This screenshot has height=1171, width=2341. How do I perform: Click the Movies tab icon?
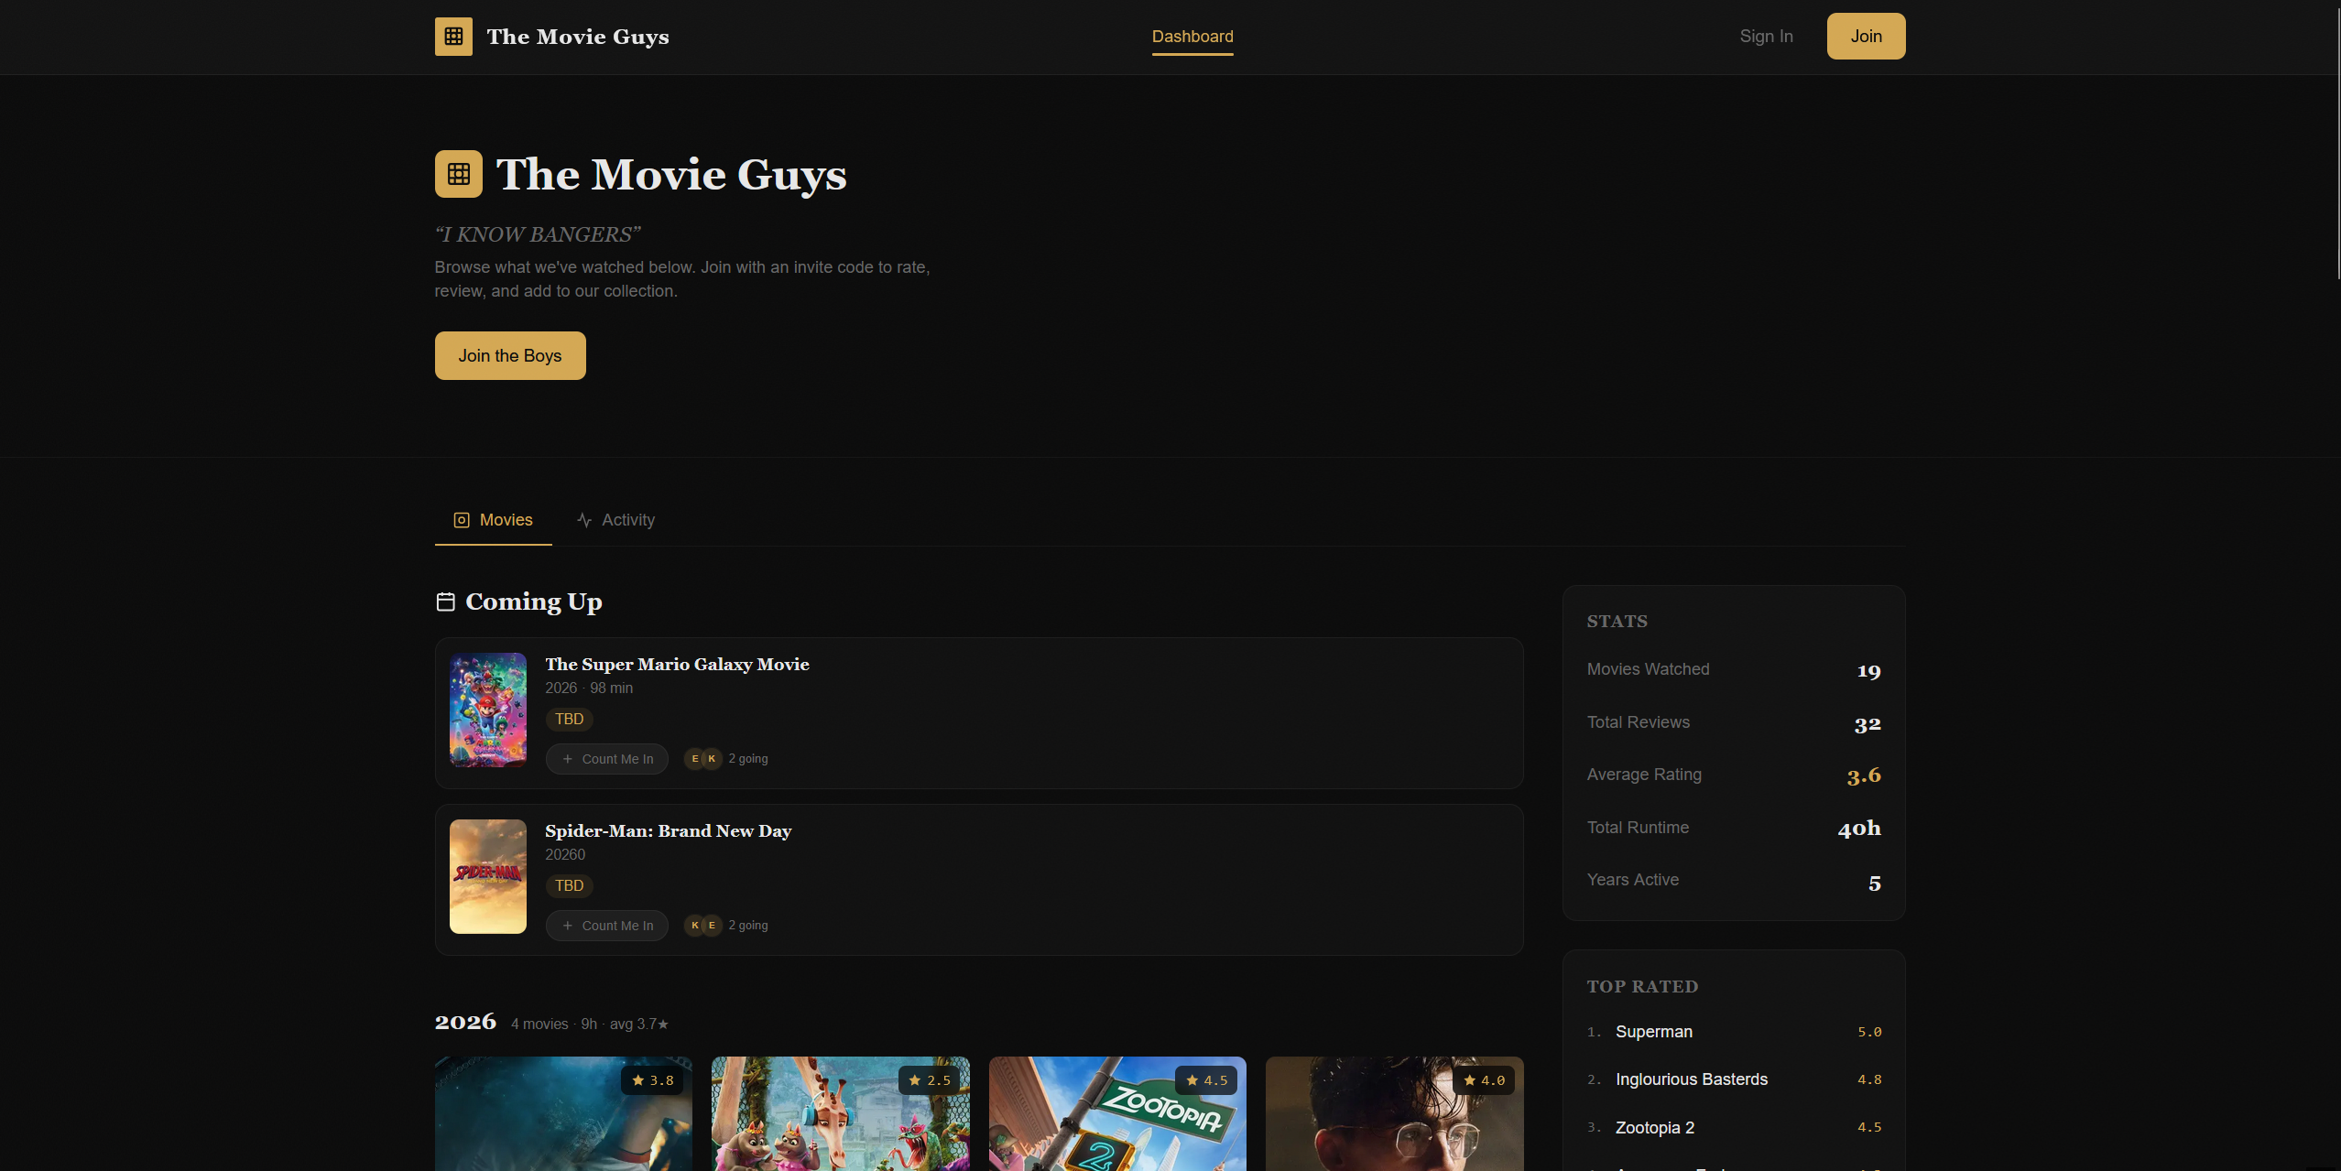(462, 520)
